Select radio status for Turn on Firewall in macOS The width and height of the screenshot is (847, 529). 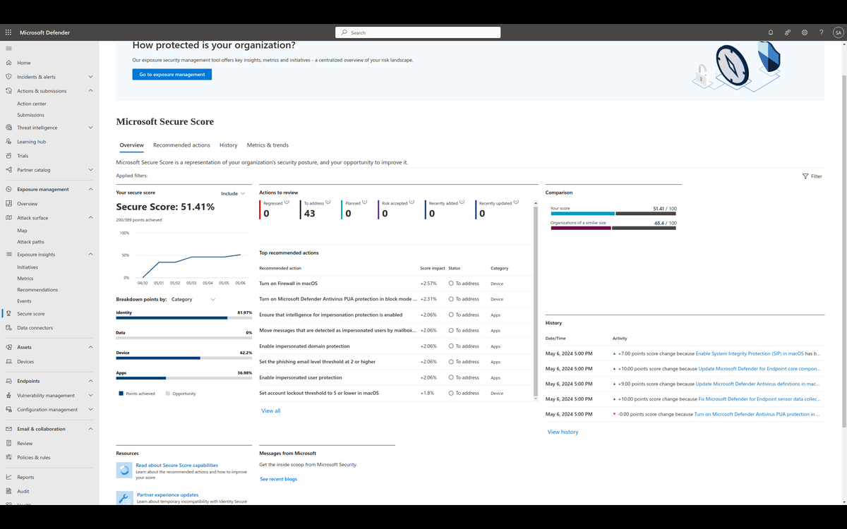451,284
